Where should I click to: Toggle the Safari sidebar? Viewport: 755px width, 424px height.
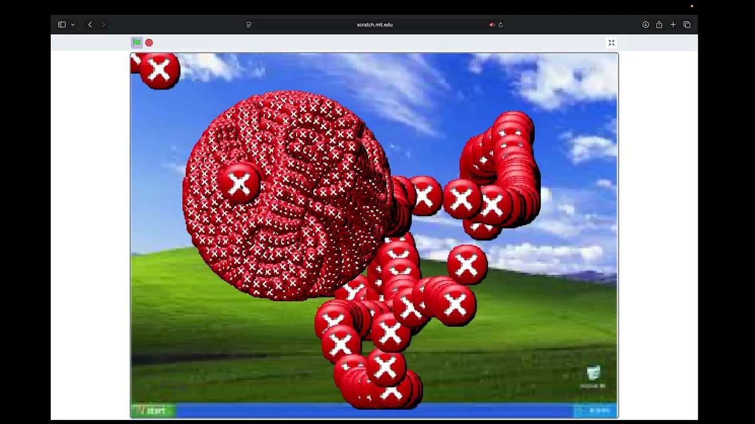[x=62, y=25]
